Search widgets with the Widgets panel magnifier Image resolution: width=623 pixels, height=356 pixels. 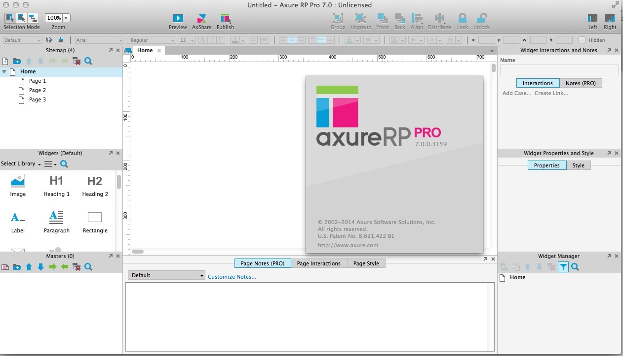(x=64, y=164)
